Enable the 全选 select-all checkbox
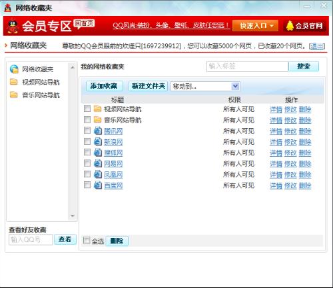Screen dimensions: 333x288 pos(87,240)
